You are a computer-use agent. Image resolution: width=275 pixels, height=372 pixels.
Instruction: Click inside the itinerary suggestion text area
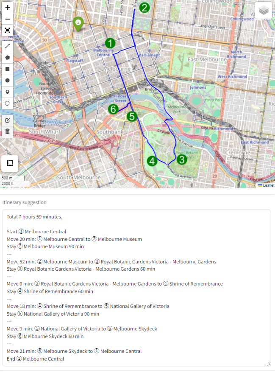click(x=136, y=288)
